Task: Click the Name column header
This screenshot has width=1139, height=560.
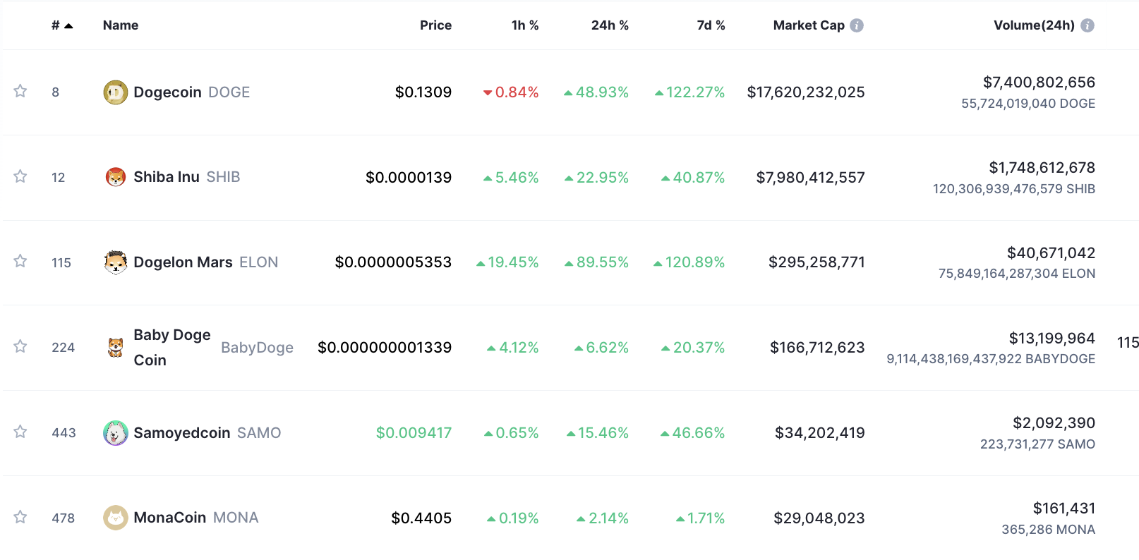Action: (121, 25)
